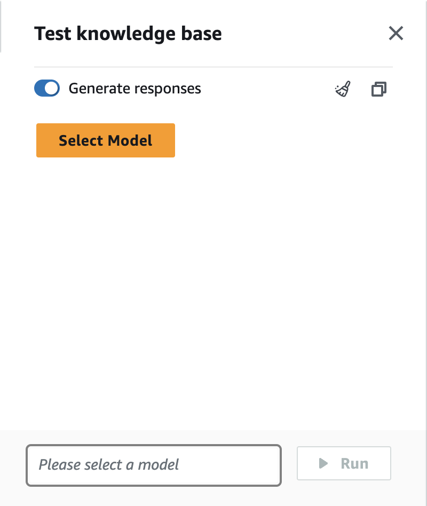Open fullscreen view via stacked squares icon
This screenshot has height=506, width=427.
tap(378, 89)
